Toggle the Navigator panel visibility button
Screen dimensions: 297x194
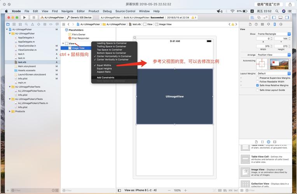[274, 17]
